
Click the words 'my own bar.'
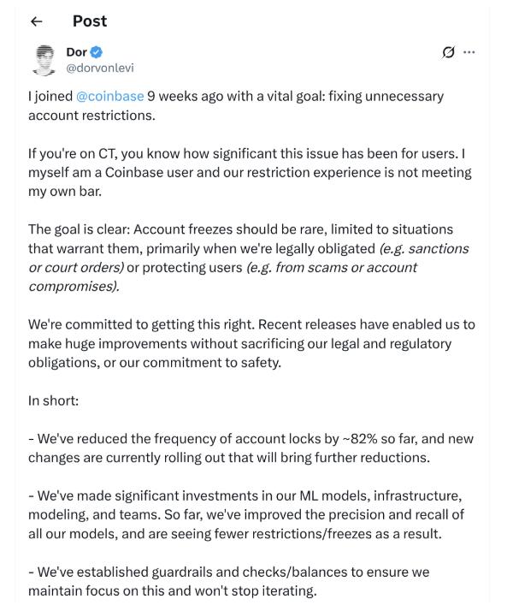click(65, 192)
